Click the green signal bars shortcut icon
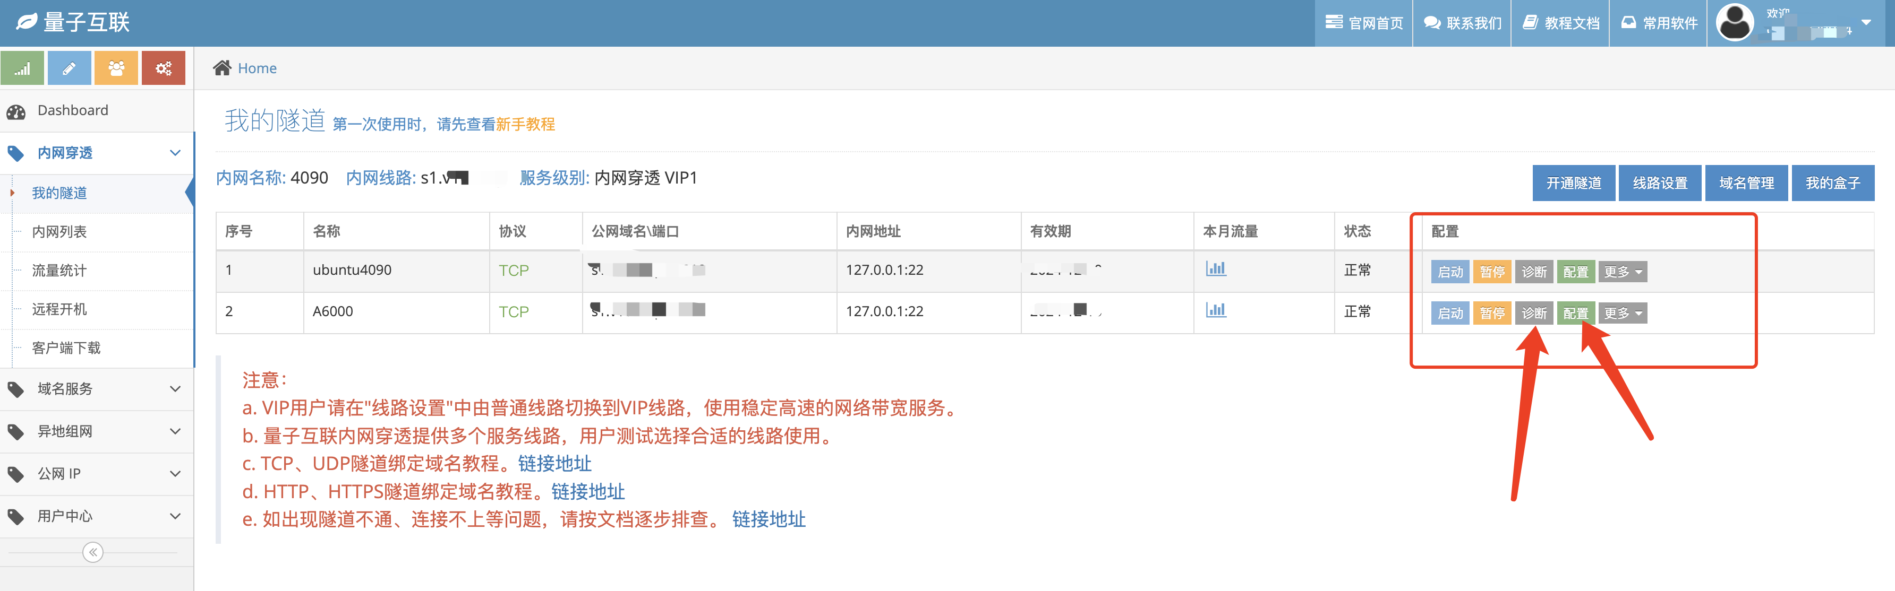The width and height of the screenshot is (1895, 591). [22, 68]
